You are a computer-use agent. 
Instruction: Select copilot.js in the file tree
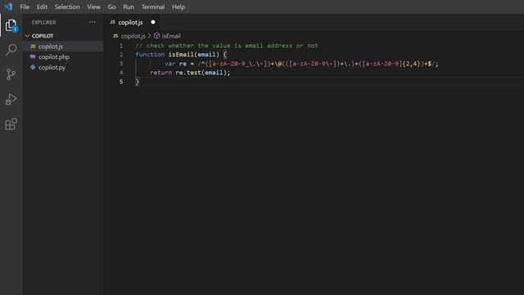[x=63, y=46]
